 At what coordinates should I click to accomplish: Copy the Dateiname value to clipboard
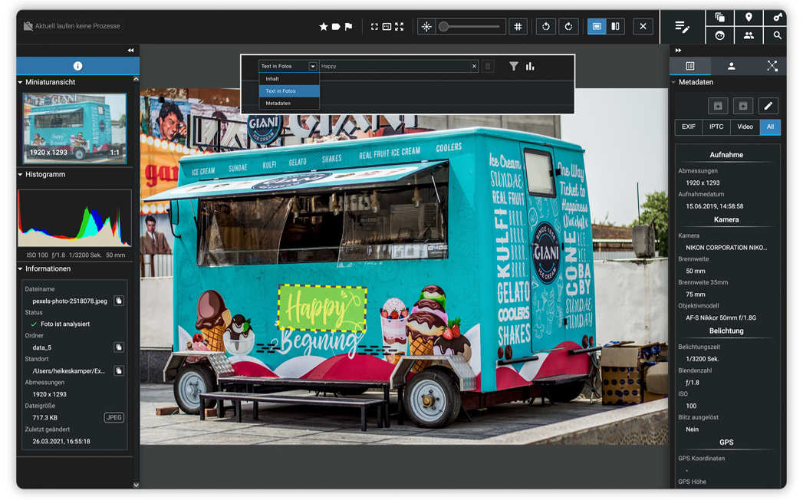pyautogui.click(x=119, y=301)
